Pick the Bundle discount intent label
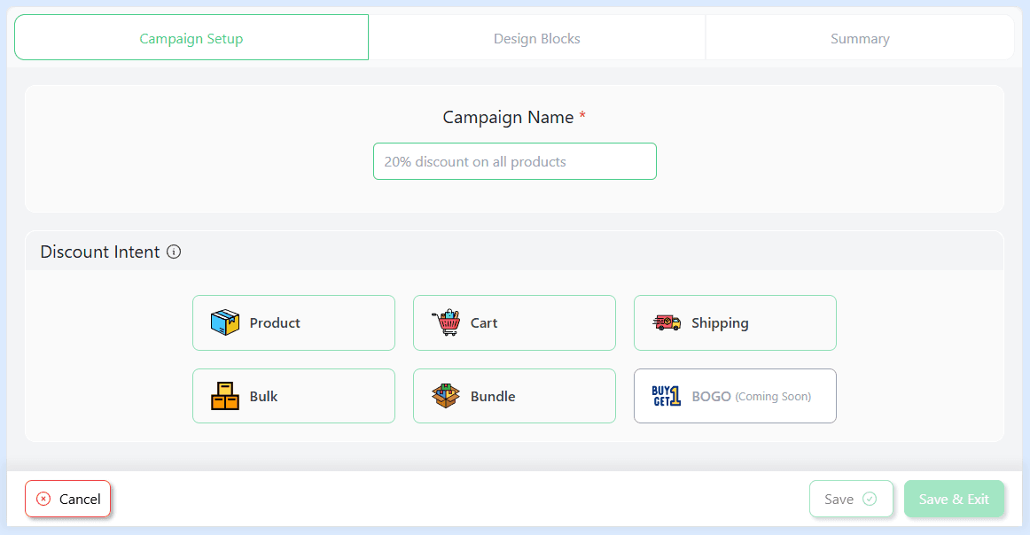 click(x=493, y=396)
